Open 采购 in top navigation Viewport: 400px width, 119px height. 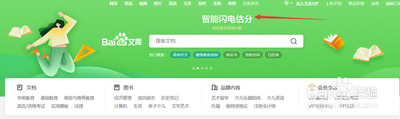click(217, 4)
